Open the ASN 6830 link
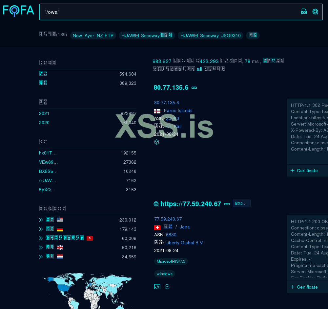Image resolution: width=328 pixels, height=309 pixels. click(171, 235)
